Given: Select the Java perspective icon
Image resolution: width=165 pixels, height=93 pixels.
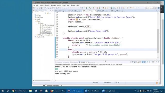Looking at the screenshot, I should click(159, 8).
